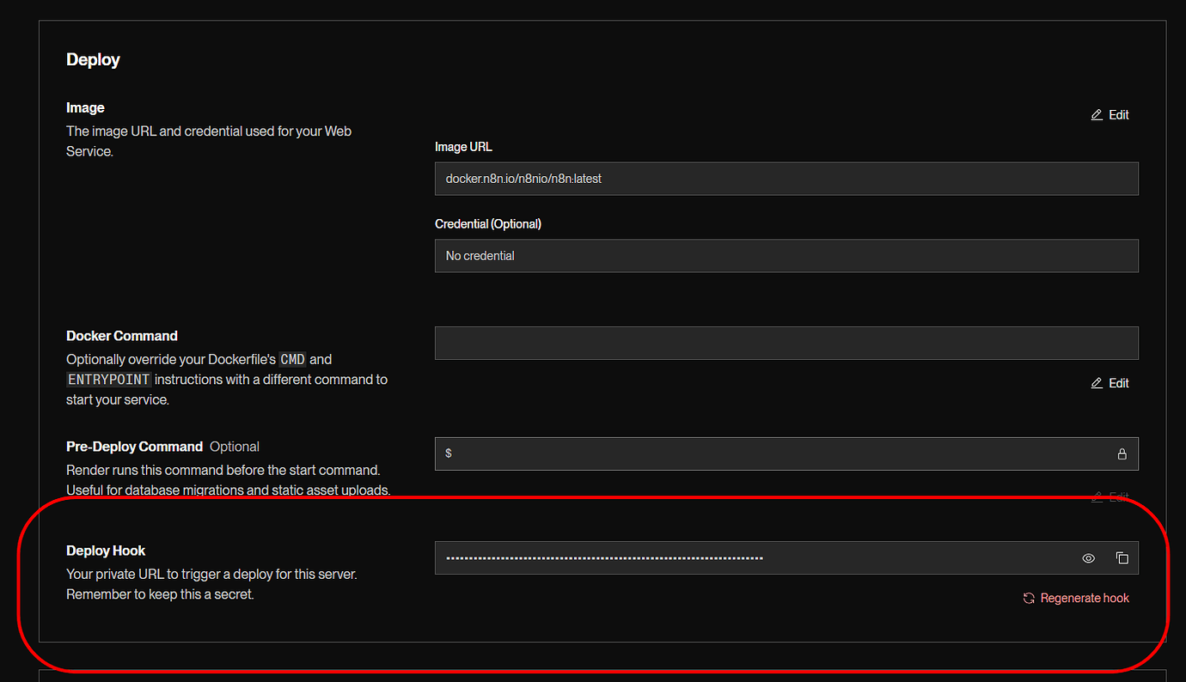Click the Regenerate hook link
Screen dimensions: 1186x682
pos(1085,597)
